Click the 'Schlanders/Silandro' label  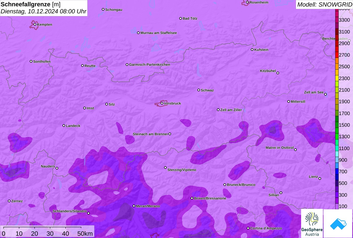[70, 211]
